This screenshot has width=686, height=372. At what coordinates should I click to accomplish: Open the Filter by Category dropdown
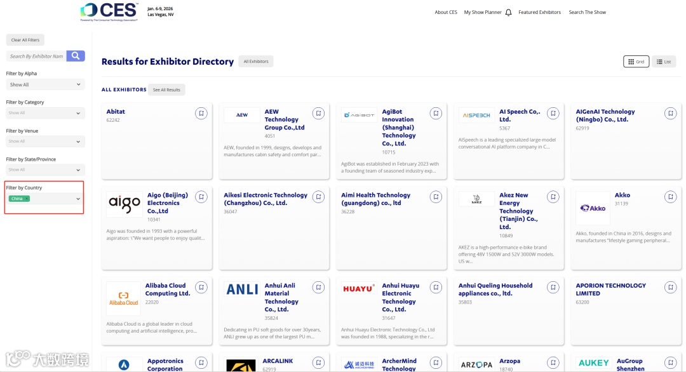coord(45,113)
